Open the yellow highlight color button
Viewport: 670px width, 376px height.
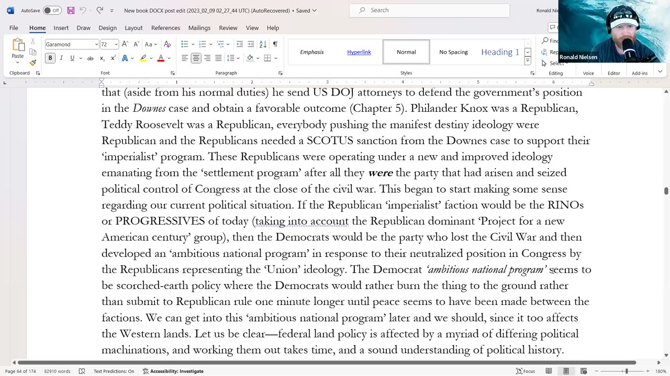[x=142, y=58]
